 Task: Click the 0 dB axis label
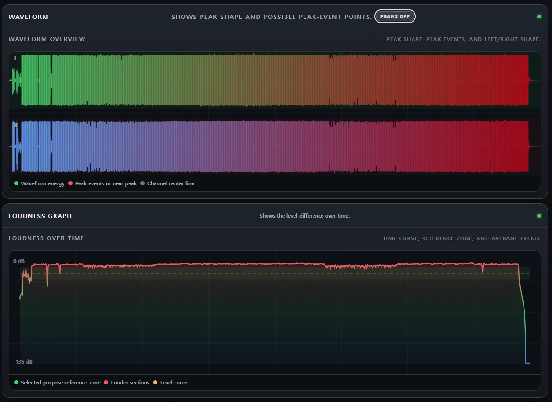click(19, 261)
